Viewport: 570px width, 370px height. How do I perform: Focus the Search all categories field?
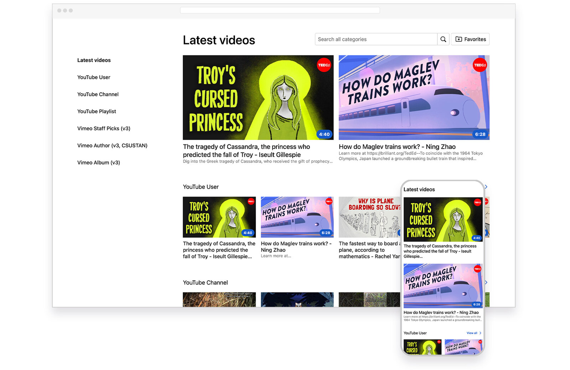(x=376, y=39)
